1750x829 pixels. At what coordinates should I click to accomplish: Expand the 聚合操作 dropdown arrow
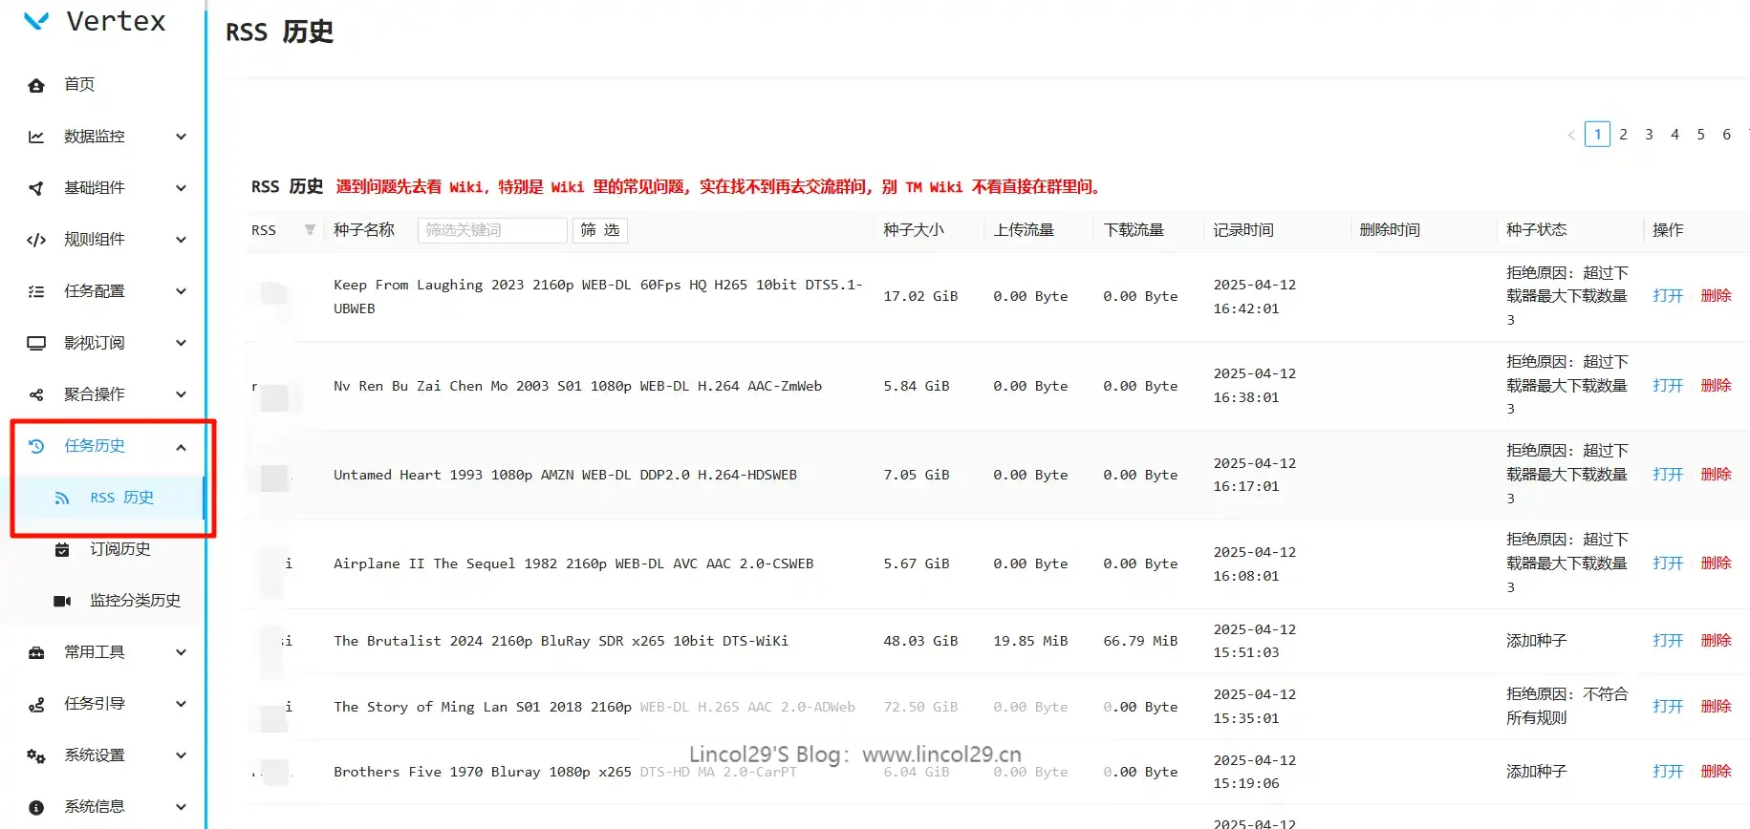[x=181, y=394]
